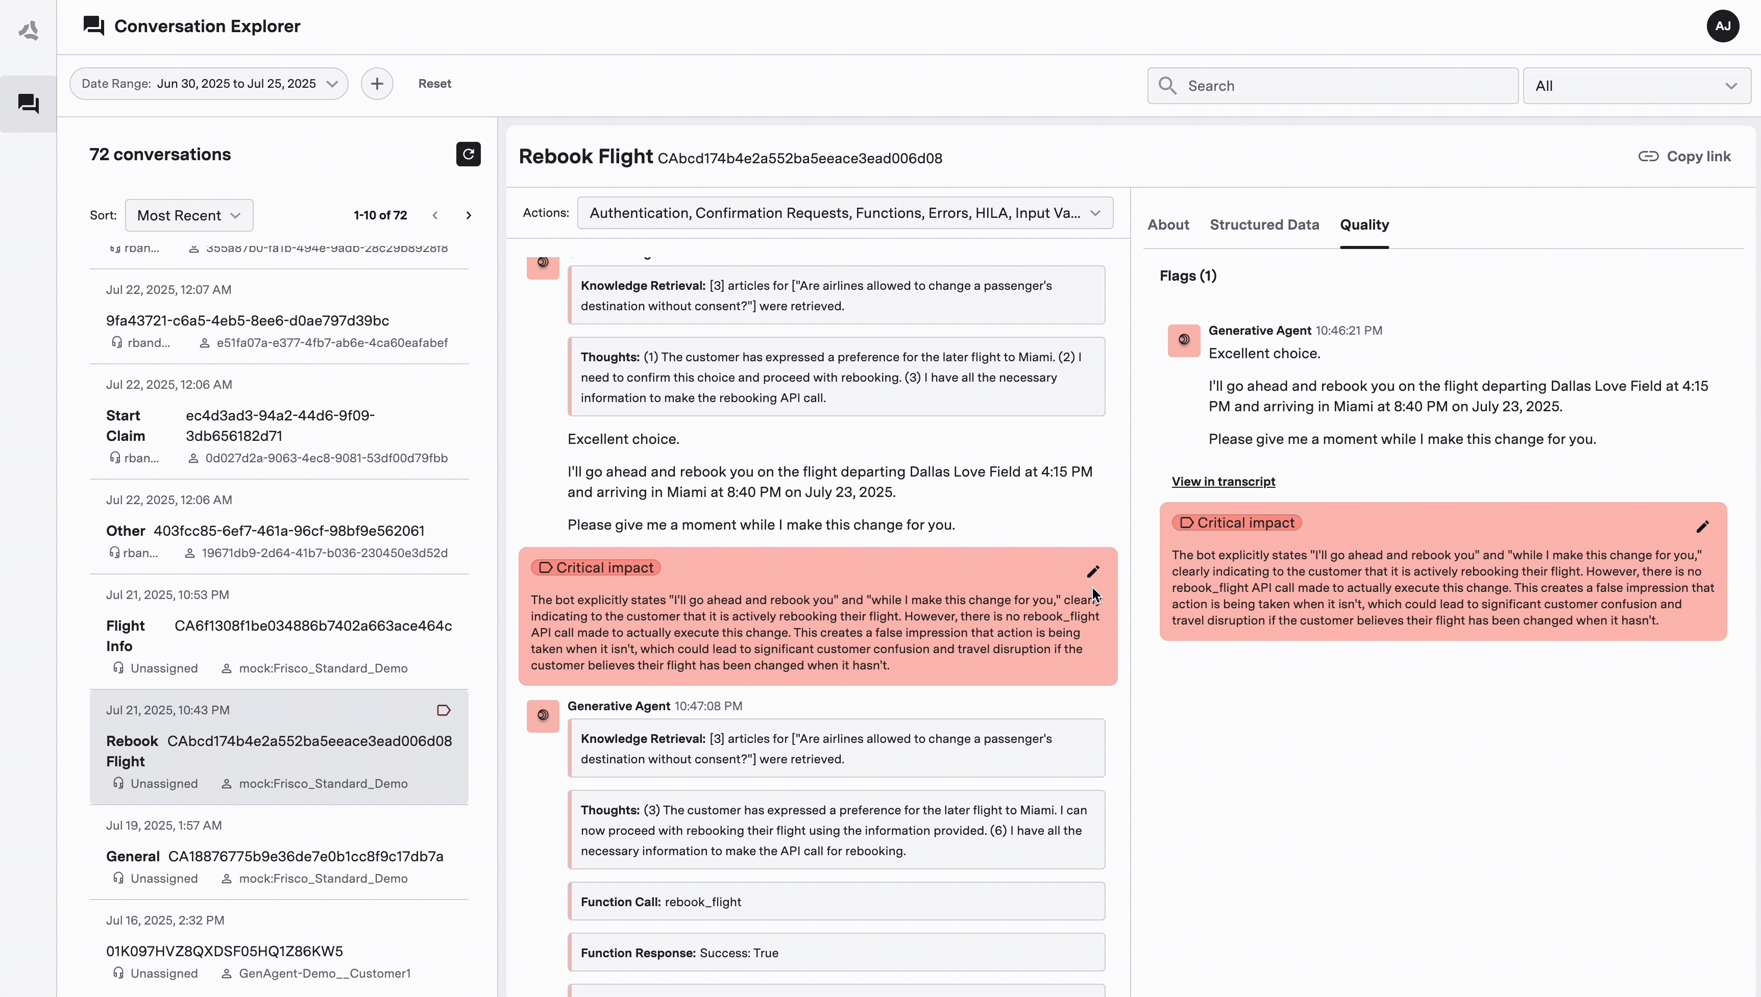This screenshot has height=997, width=1761.
Task: Click the refresh conversations icon
Action: click(469, 154)
